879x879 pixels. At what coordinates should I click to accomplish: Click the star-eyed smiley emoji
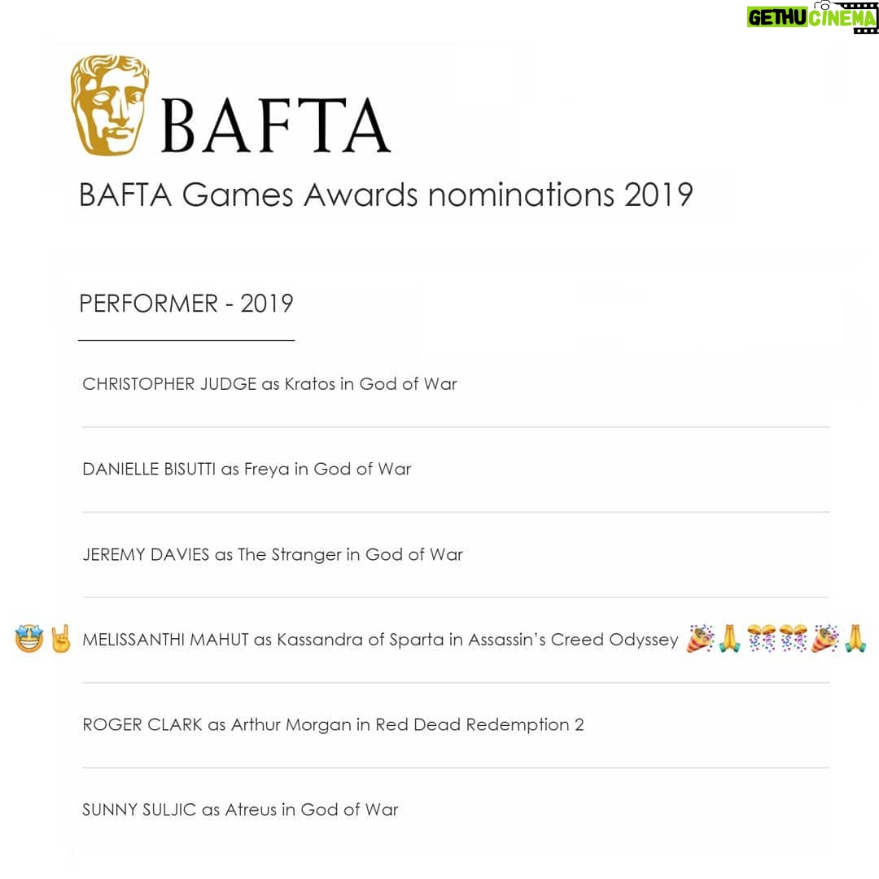pyautogui.click(x=29, y=639)
